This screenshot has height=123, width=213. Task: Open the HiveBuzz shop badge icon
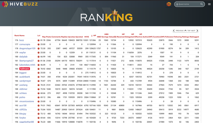(x=169, y=4)
